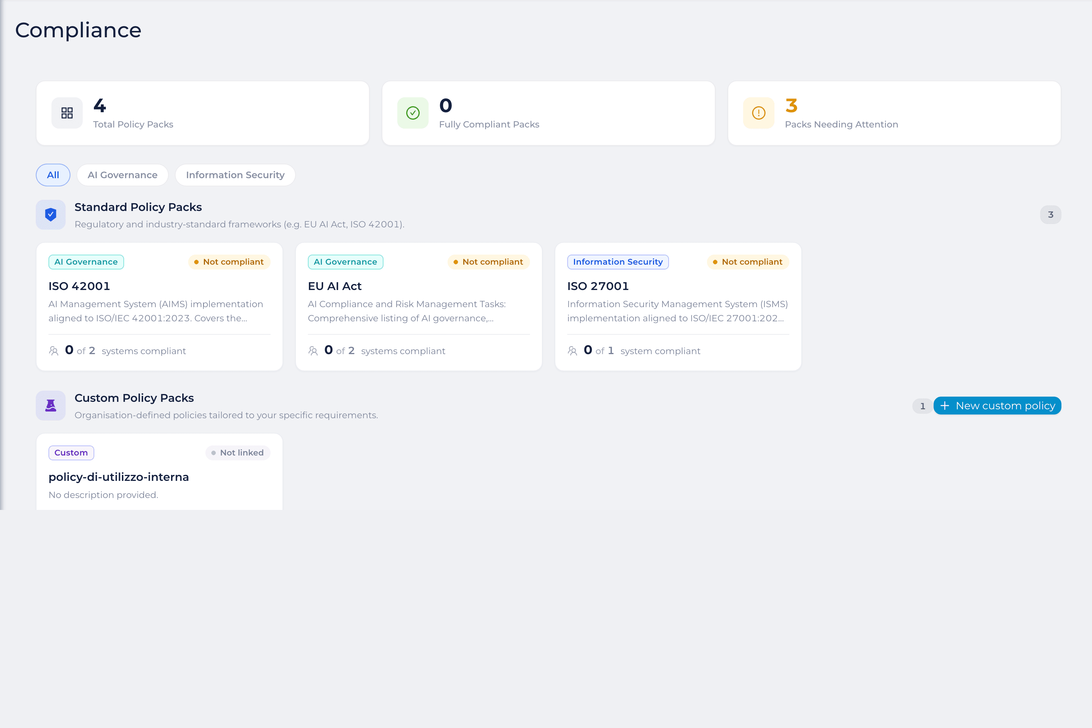Filter by Information Security tab
Screen dimensions: 1092x728
coord(235,175)
